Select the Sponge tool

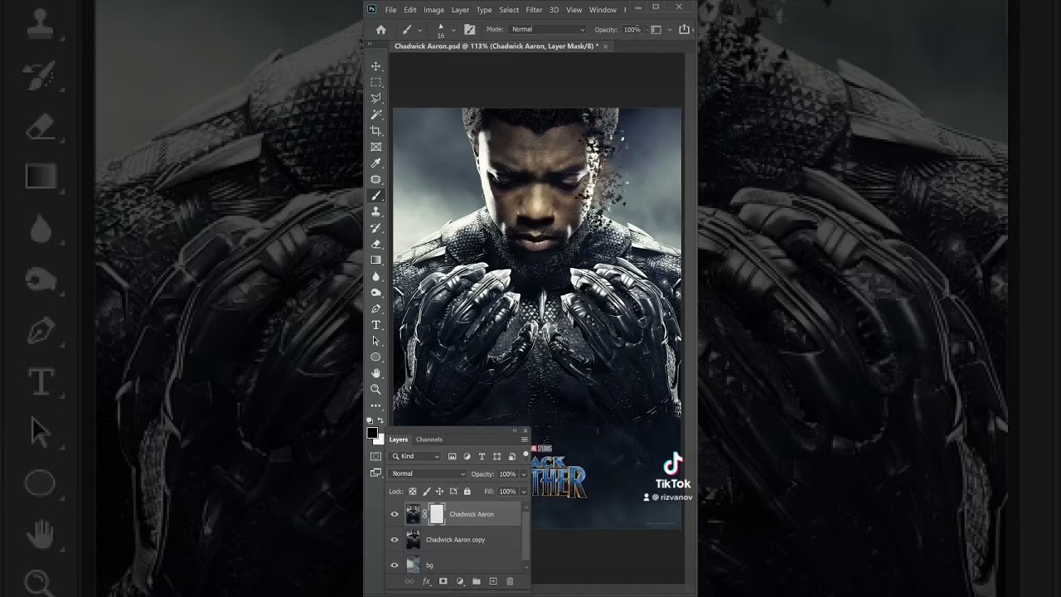(375, 293)
